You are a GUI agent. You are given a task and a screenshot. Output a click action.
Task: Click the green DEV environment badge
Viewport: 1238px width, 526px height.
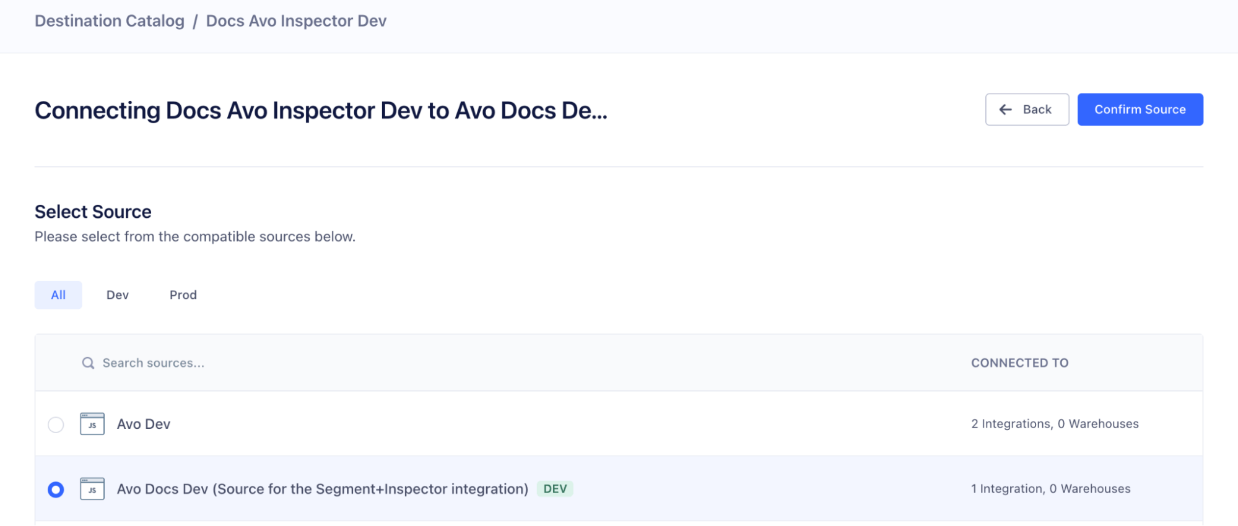click(x=555, y=489)
